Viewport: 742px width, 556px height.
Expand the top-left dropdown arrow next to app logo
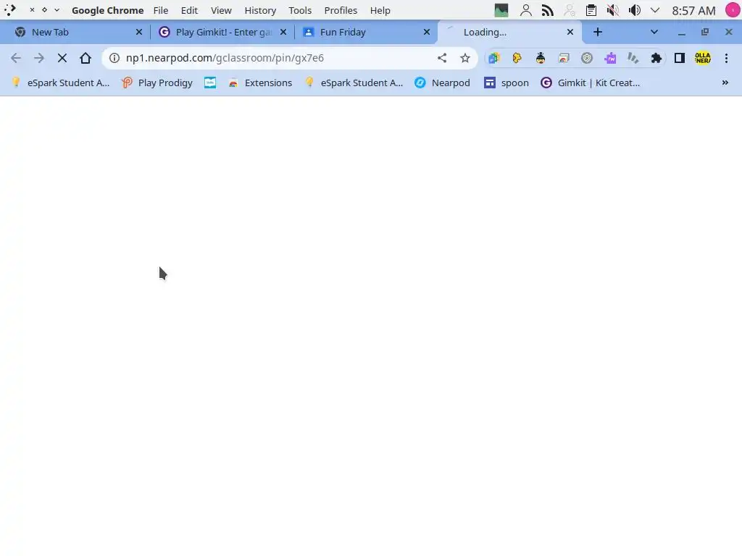[57, 10]
